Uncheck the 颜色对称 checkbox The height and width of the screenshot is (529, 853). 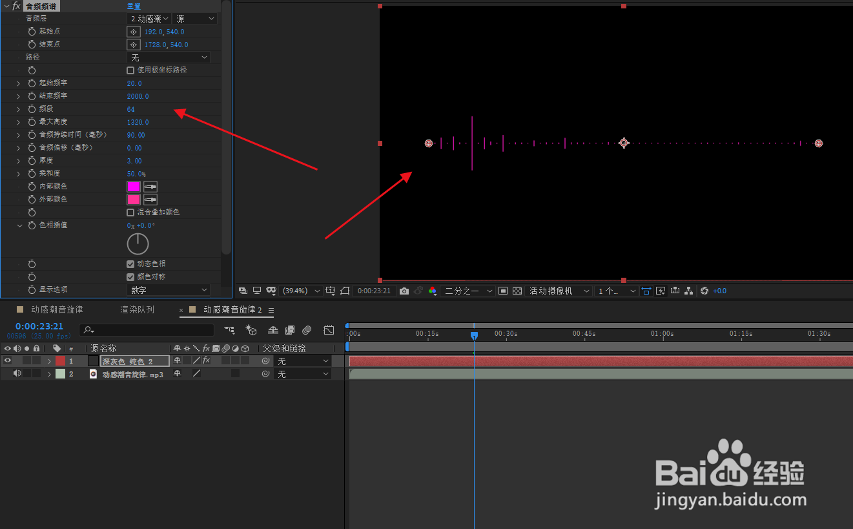coord(130,277)
